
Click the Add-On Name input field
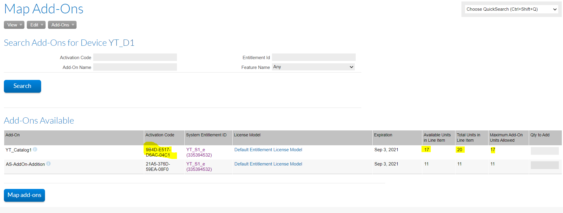(135, 67)
